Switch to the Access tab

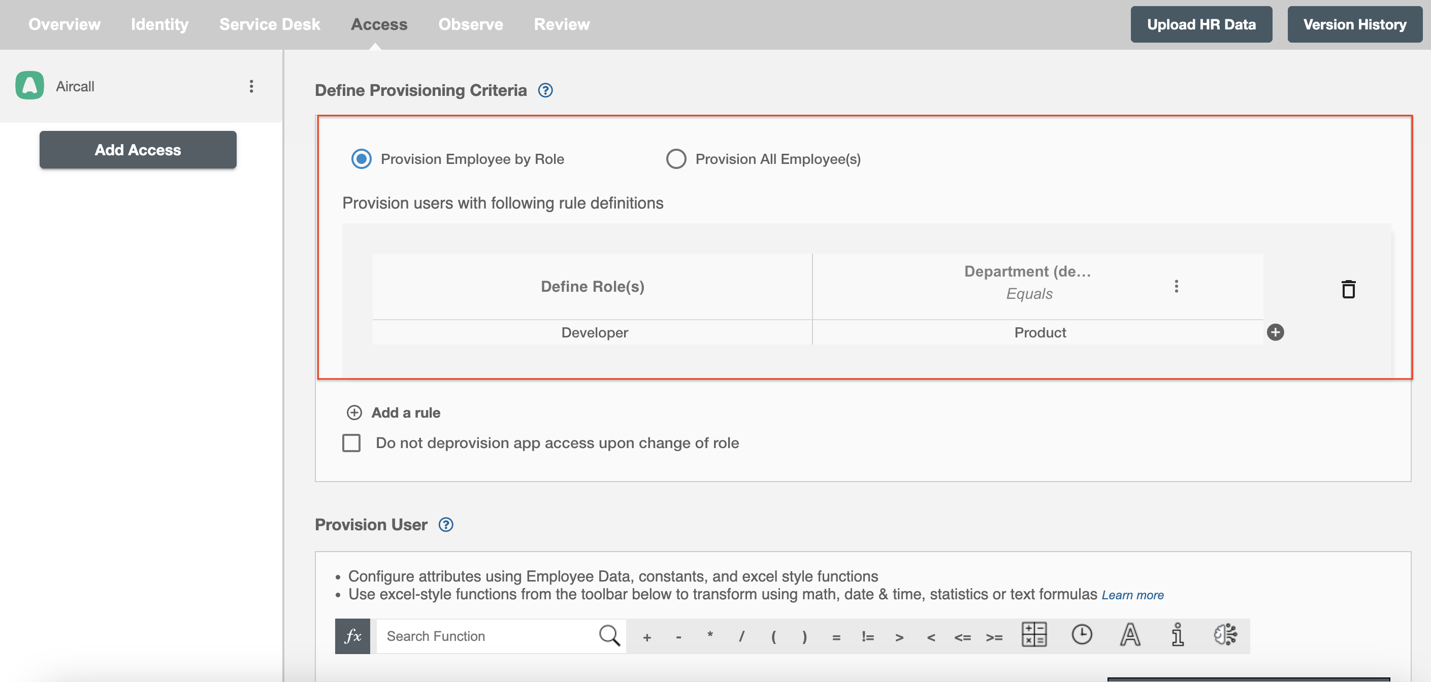coord(379,24)
